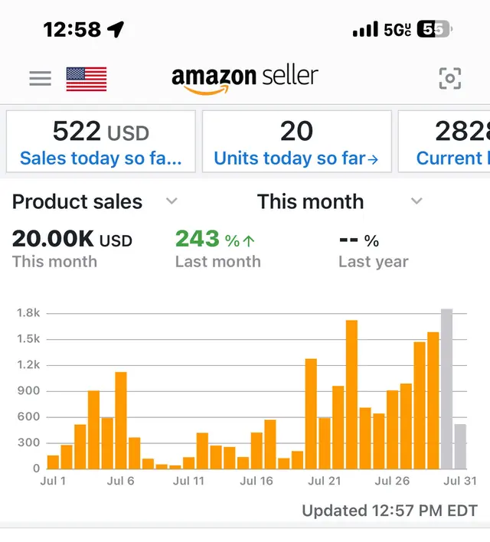Tap the 20.00K USD this month total
The image size is (490, 542).
(72, 239)
